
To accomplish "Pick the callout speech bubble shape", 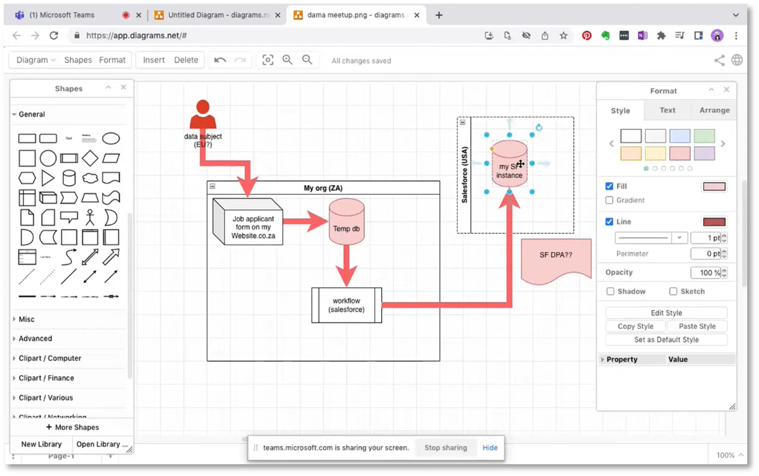I will click(x=69, y=218).
